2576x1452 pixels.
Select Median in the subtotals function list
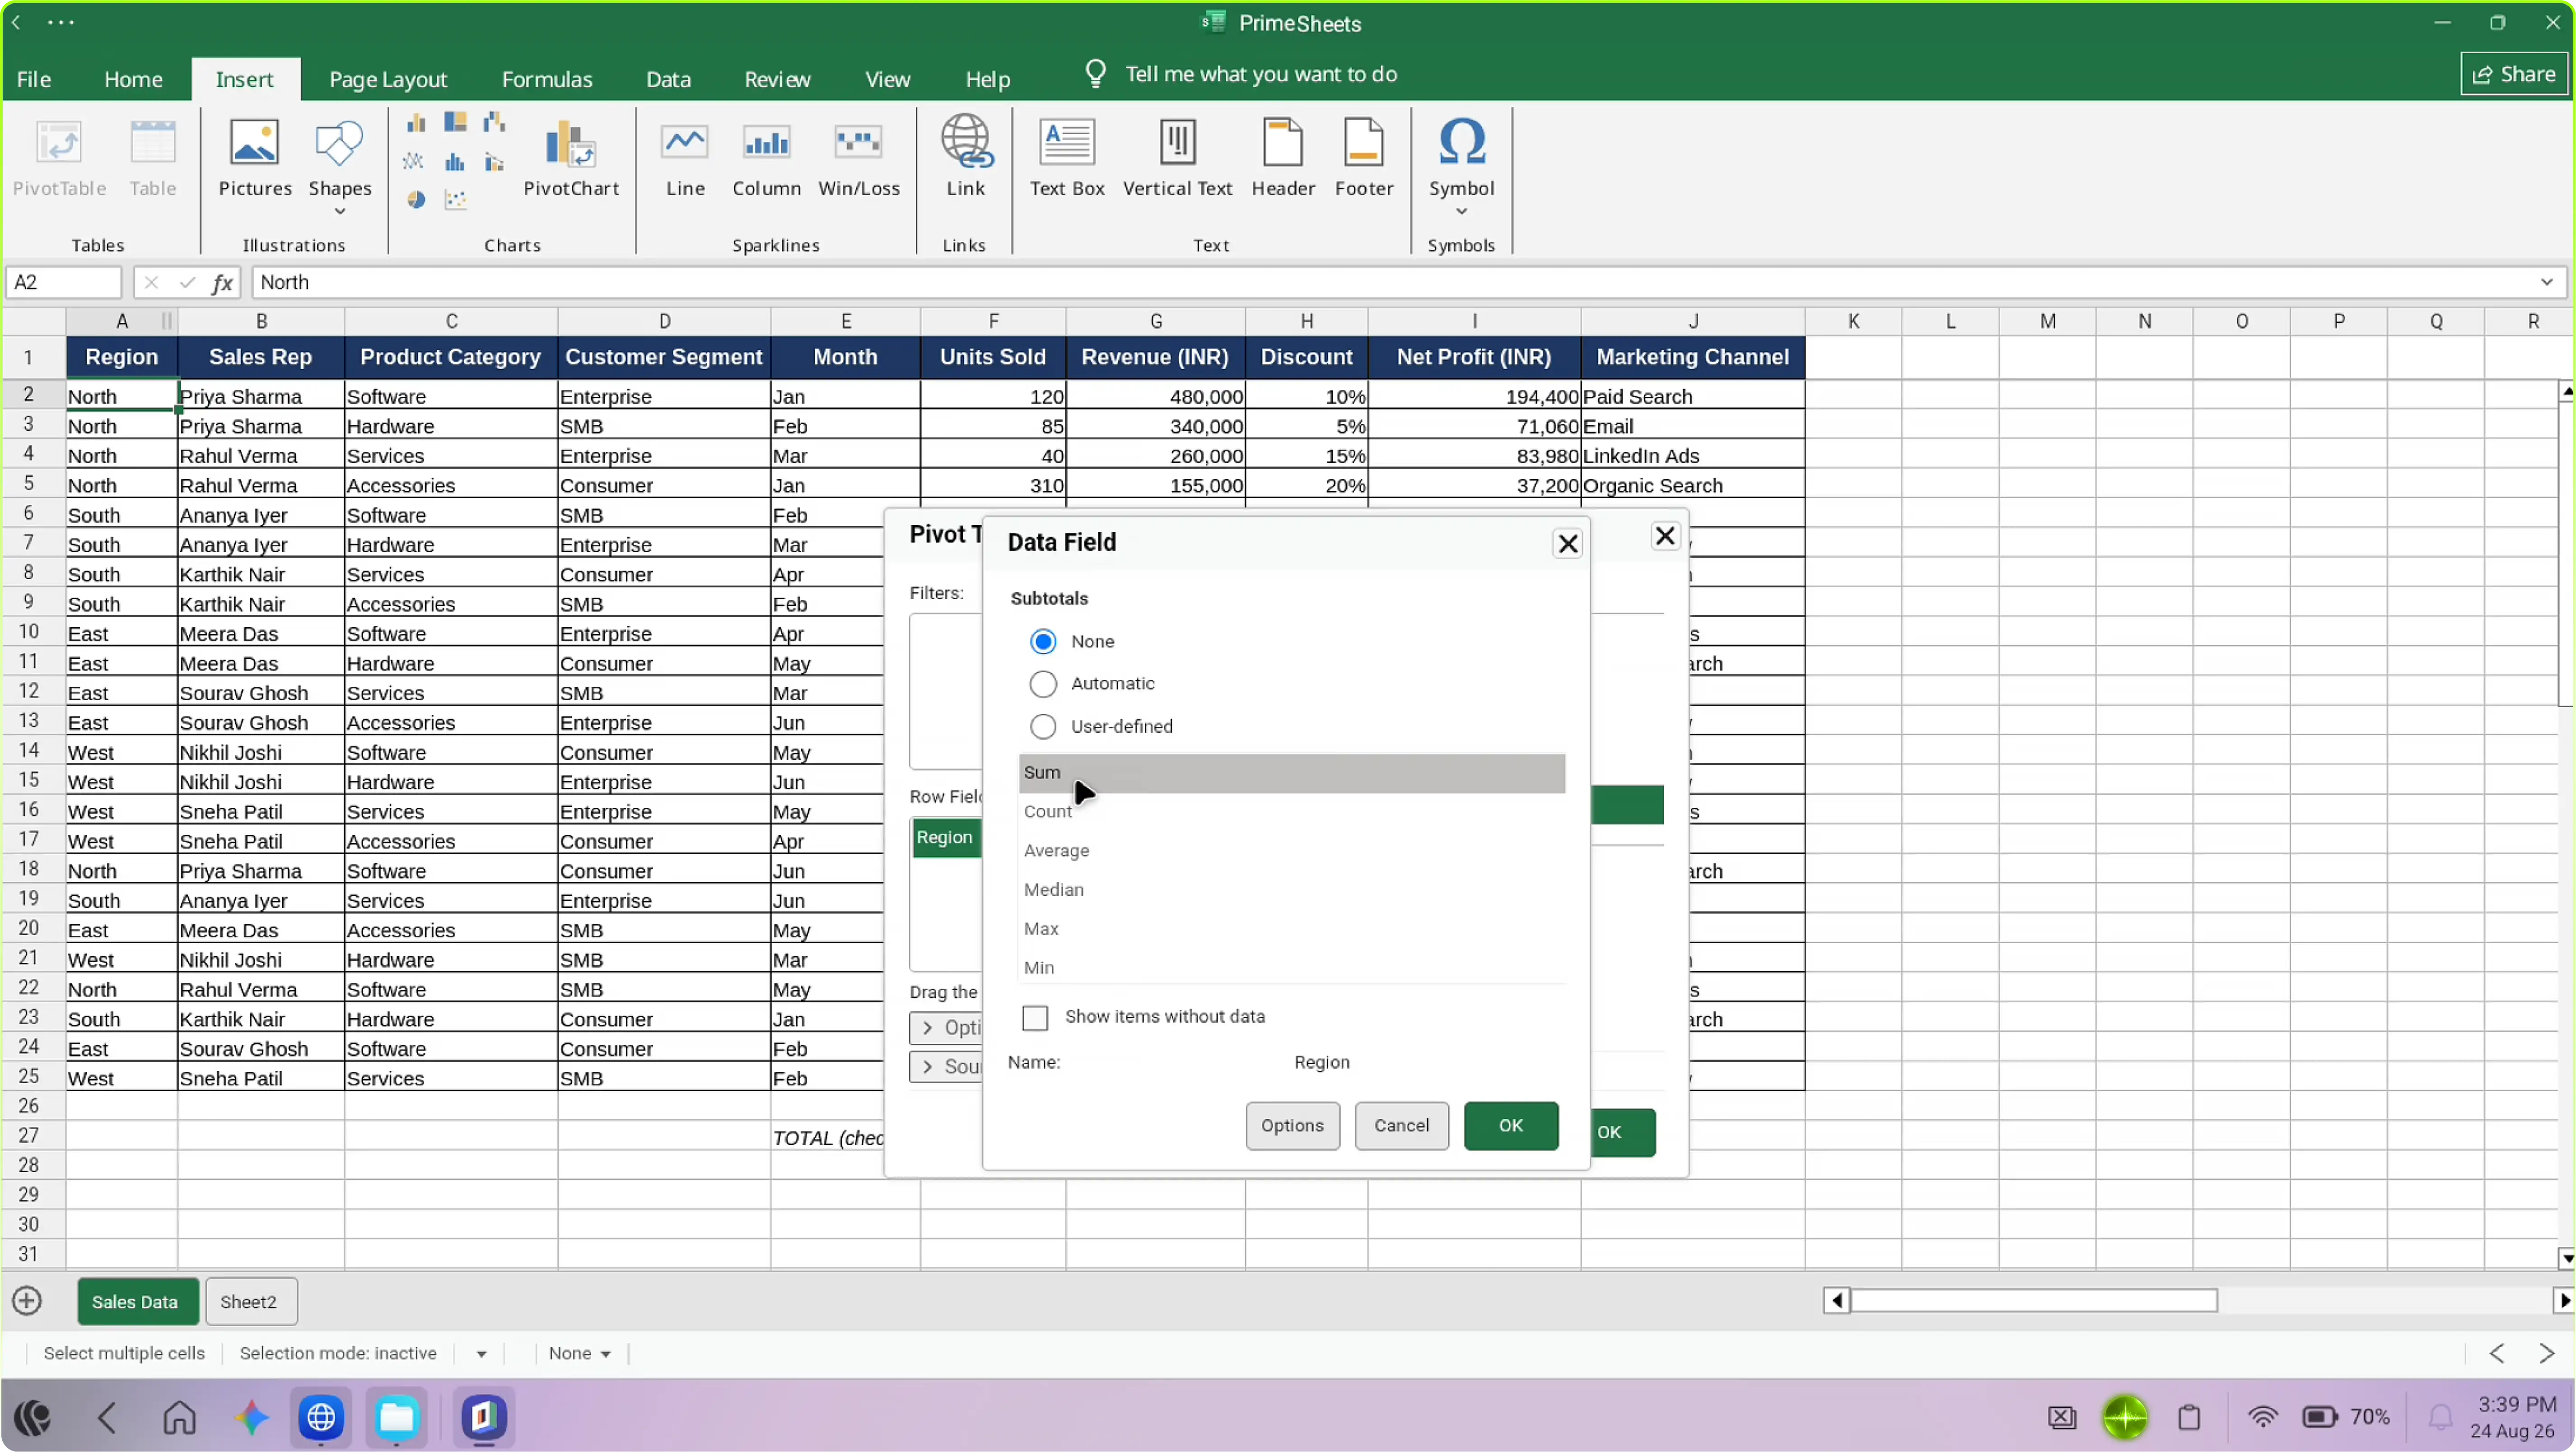1291,890
